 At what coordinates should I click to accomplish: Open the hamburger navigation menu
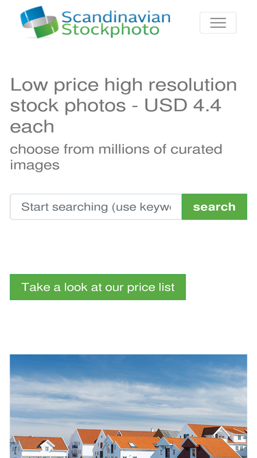click(218, 23)
